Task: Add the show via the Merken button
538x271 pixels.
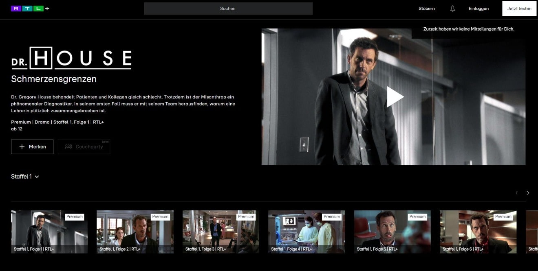Action: (x=32, y=147)
